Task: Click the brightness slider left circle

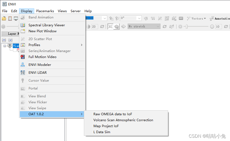Action: [x=3, y=27]
